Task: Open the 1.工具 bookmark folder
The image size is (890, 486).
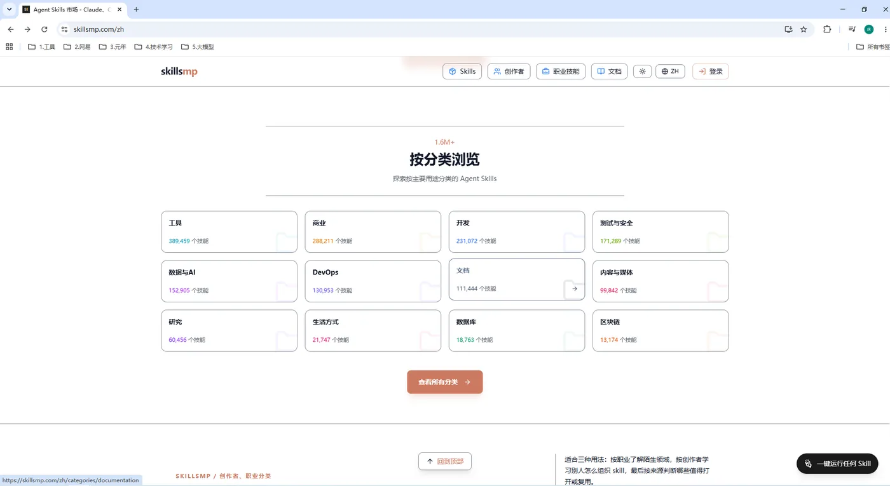Action: click(42, 46)
